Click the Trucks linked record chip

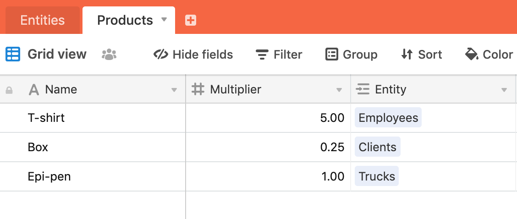[x=377, y=176]
